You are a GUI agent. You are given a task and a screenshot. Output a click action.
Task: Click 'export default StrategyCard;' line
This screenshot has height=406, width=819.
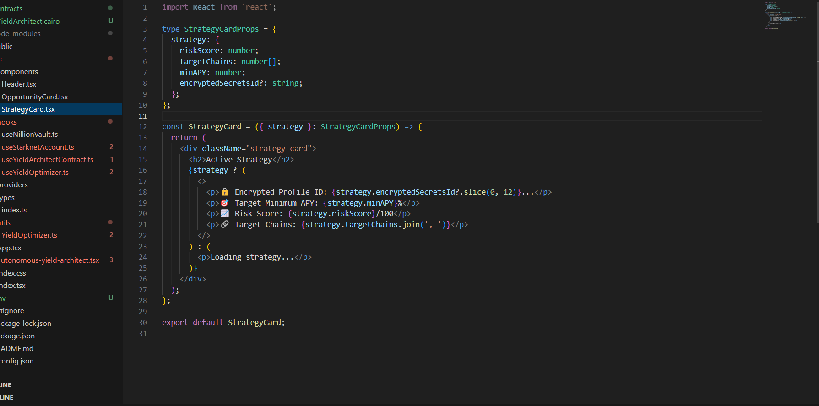[x=223, y=322]
